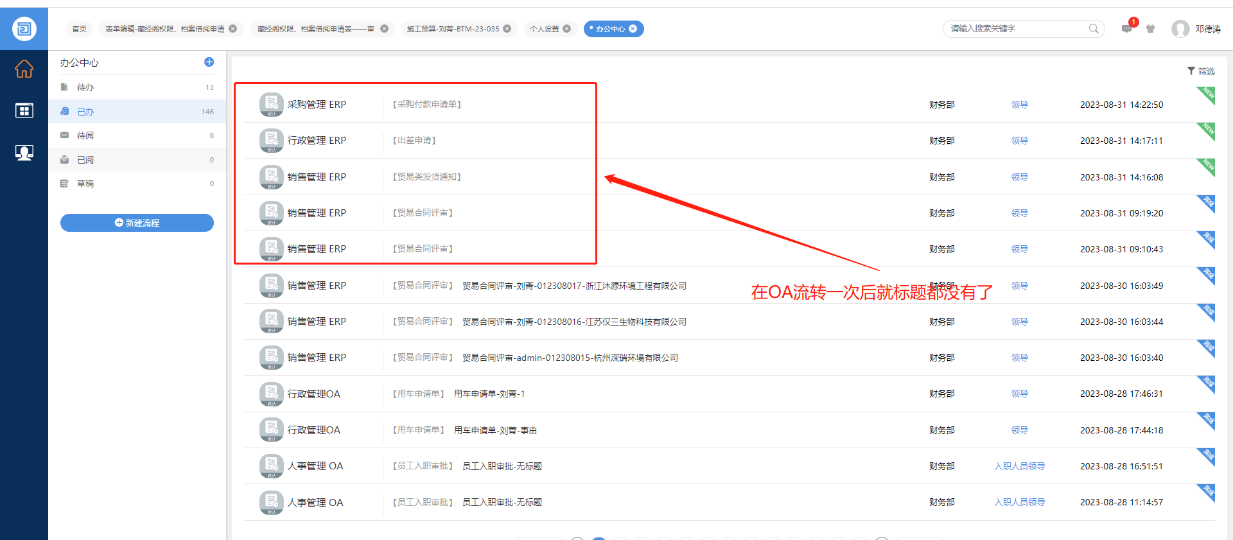1233x540 pixels.
Task: Click the username 邓德涛
Action: 1208,29
